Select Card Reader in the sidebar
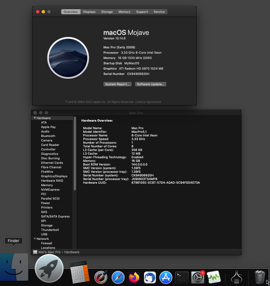Screen dimensions: 270x286 coord(50,145)
